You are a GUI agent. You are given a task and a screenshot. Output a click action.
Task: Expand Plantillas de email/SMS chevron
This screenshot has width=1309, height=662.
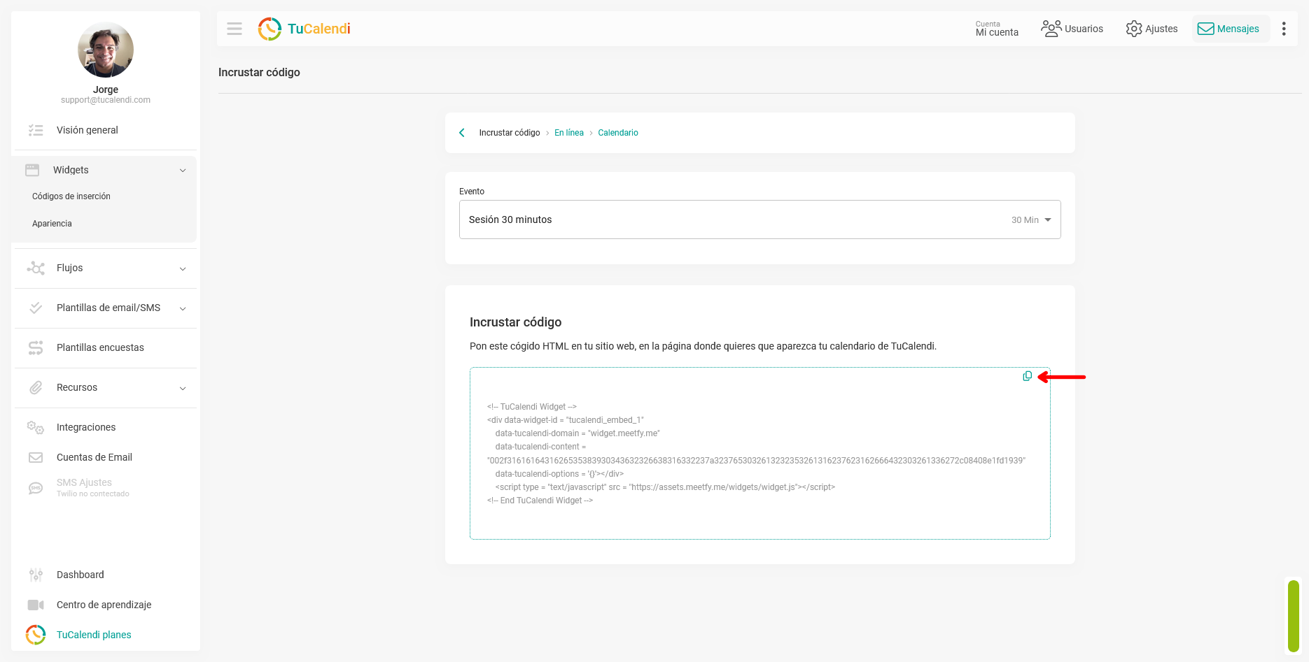pos(183,308)
